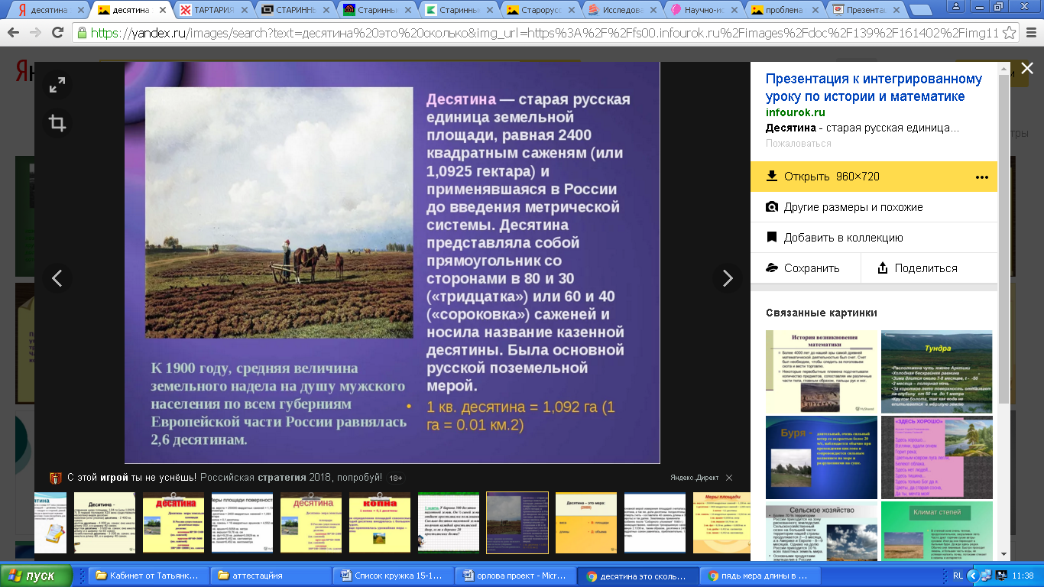Click the green padlock site info icon
This screenshot has height=587, width=1044.
(83, 34)
